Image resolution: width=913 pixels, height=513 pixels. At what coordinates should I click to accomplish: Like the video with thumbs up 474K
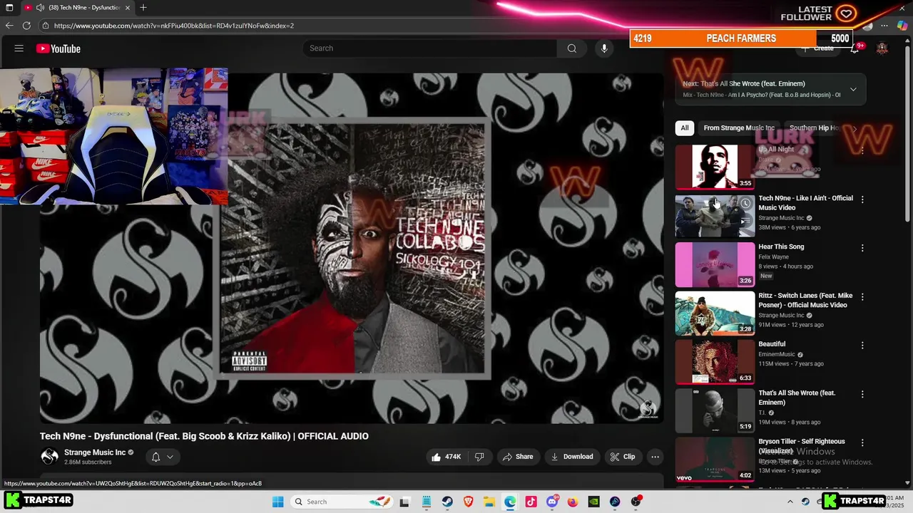coord(447,457)
